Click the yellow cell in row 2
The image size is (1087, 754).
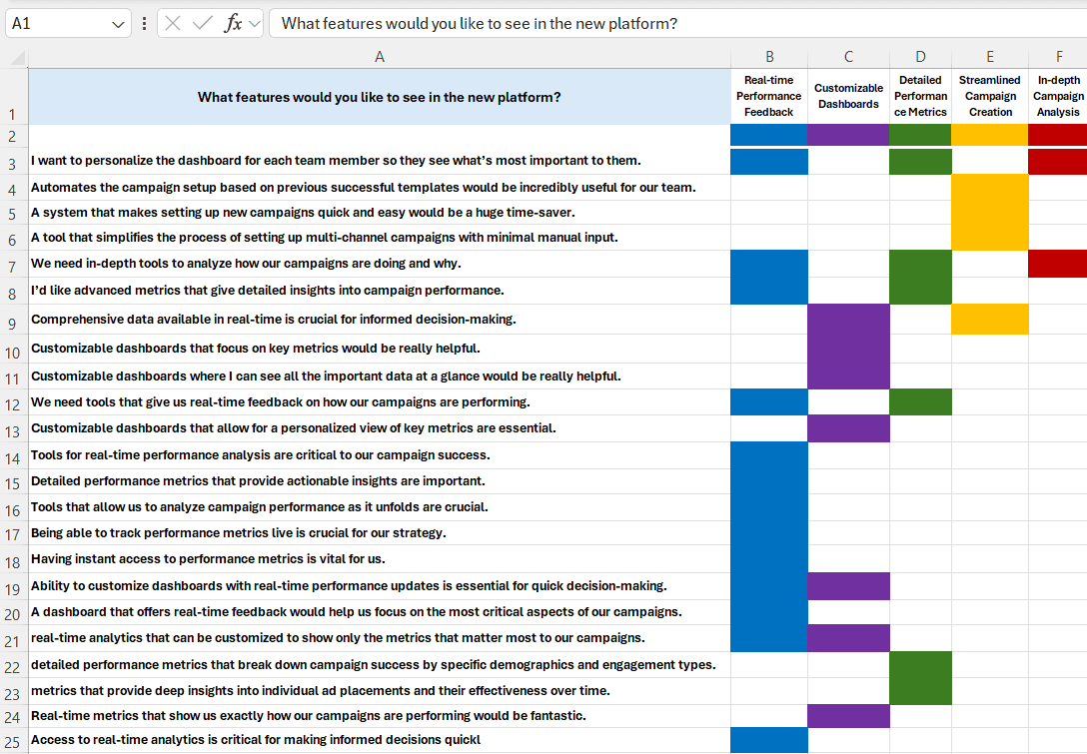coord(990,135)
